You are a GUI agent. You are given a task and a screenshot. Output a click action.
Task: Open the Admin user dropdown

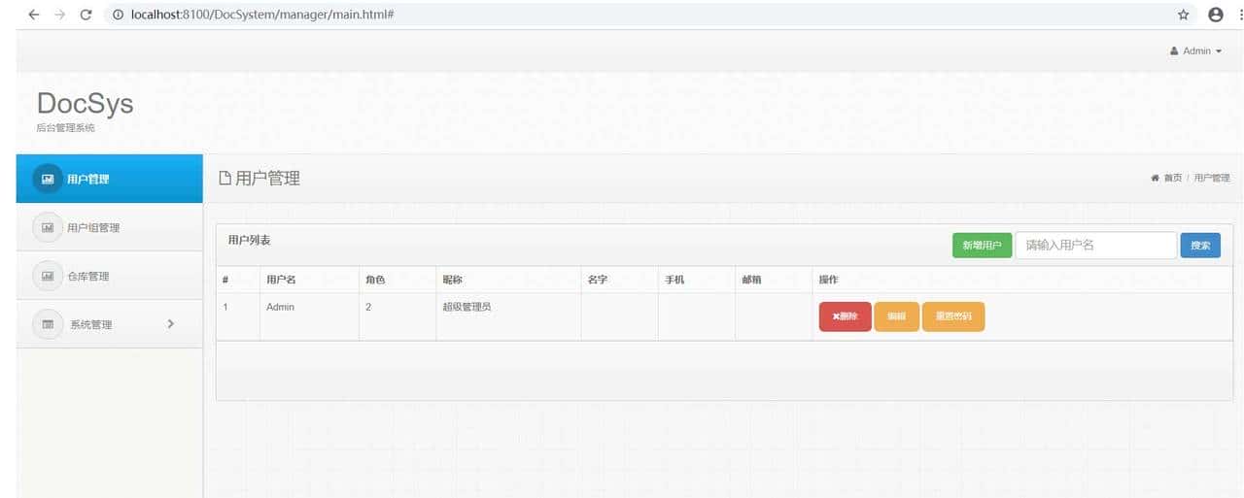pyautogui.click(x=1196, y=50)
